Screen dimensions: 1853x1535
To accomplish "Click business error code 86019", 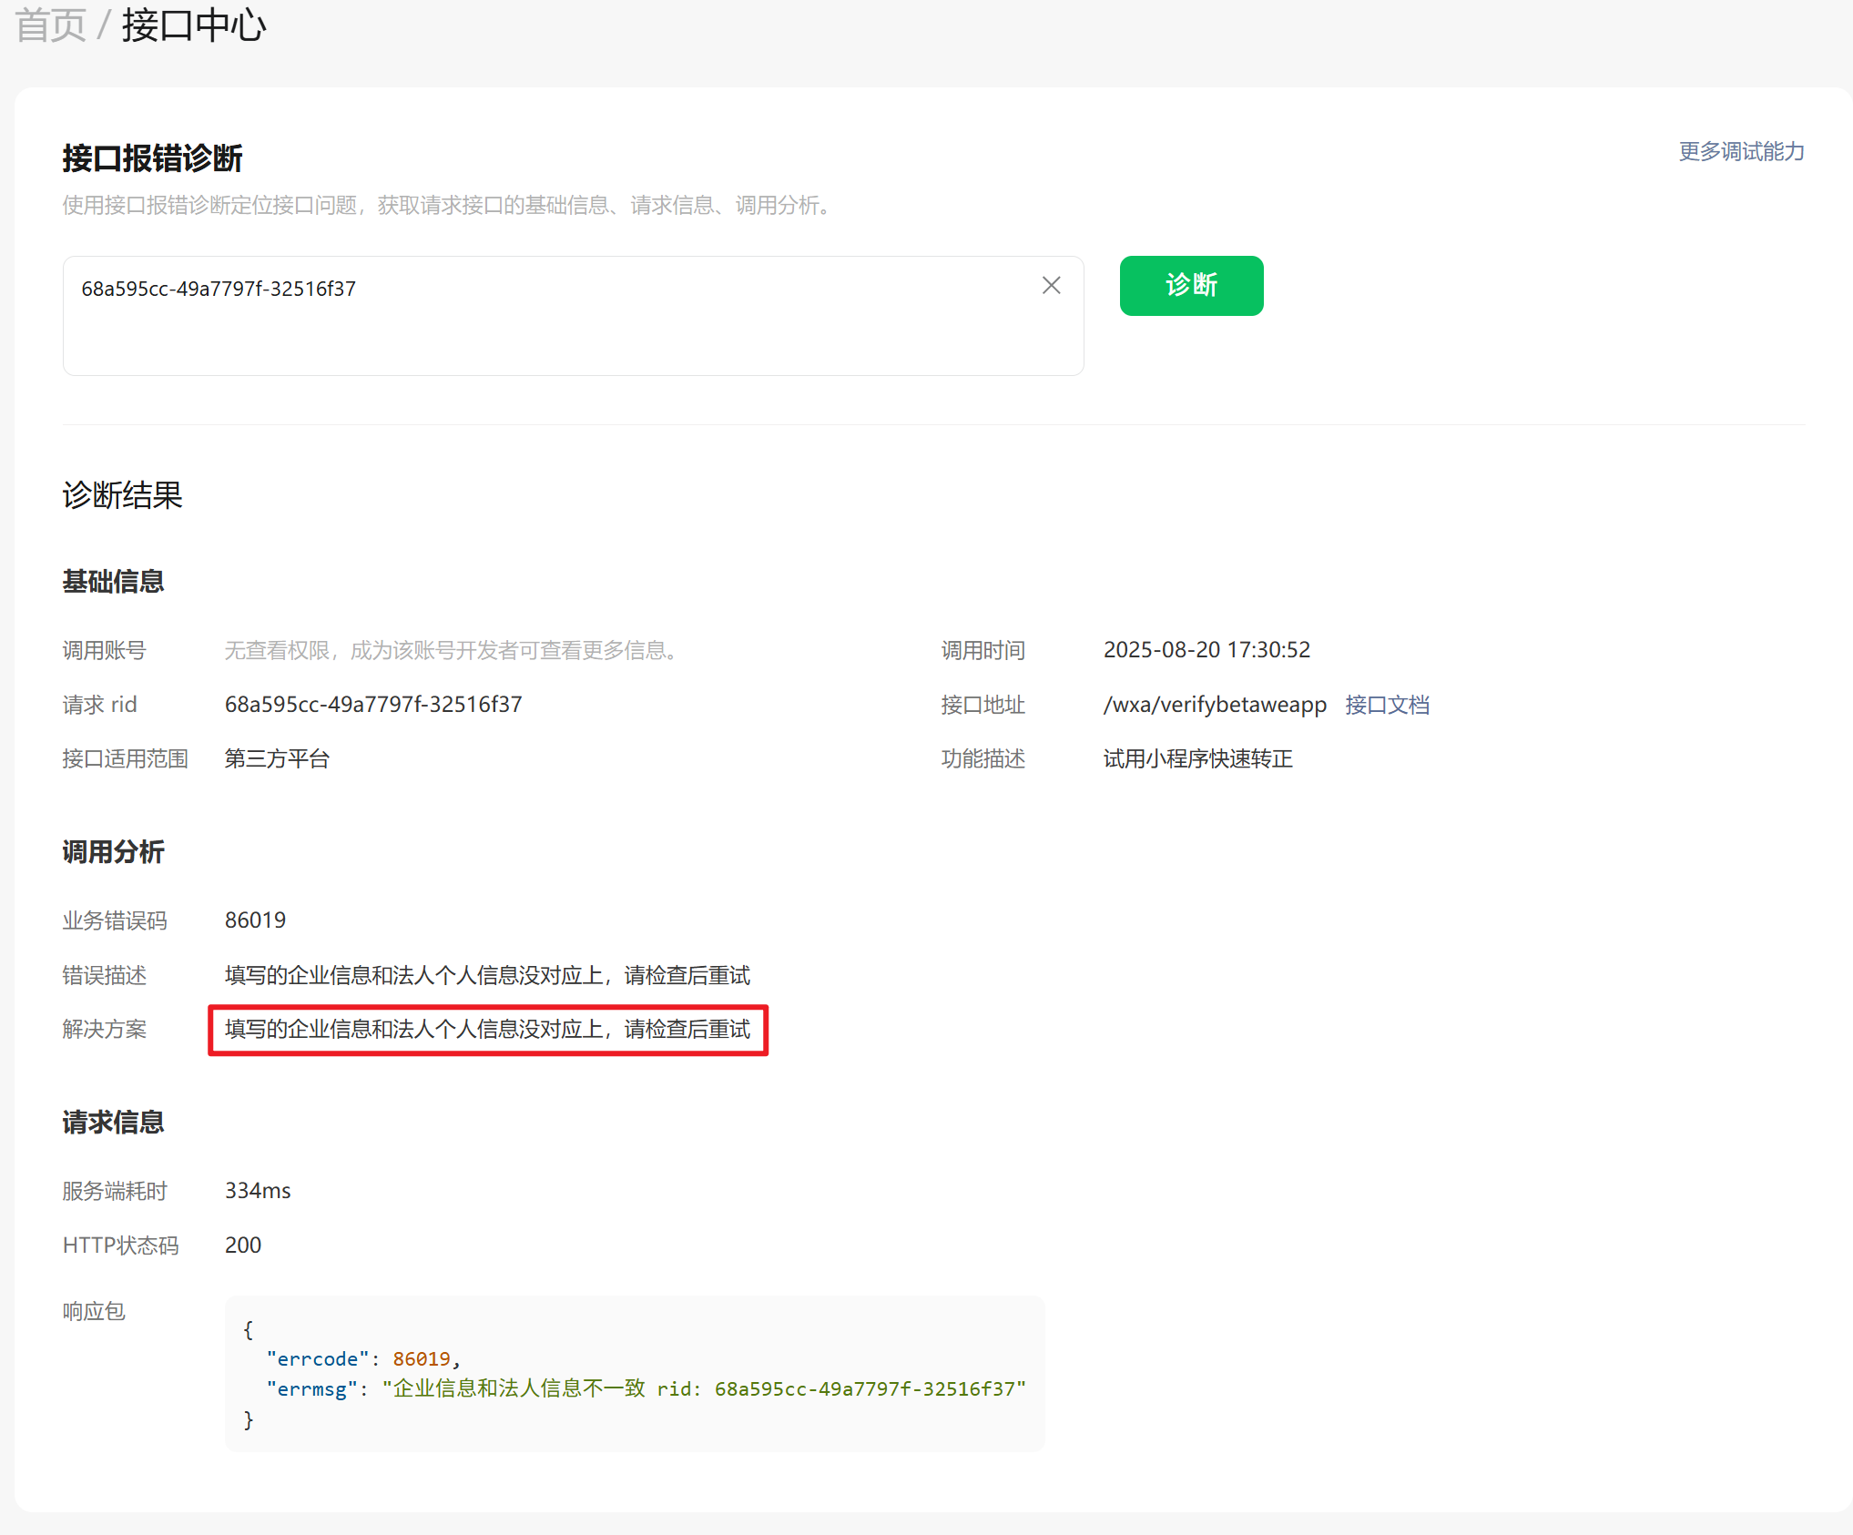I will click(x=255, y=920).
